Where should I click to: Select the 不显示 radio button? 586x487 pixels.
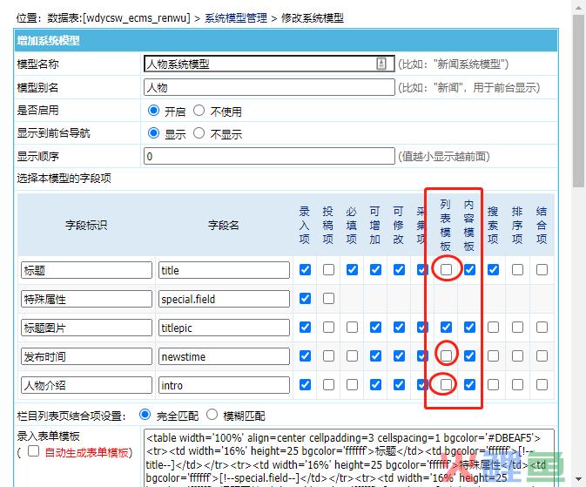point(199,132)
